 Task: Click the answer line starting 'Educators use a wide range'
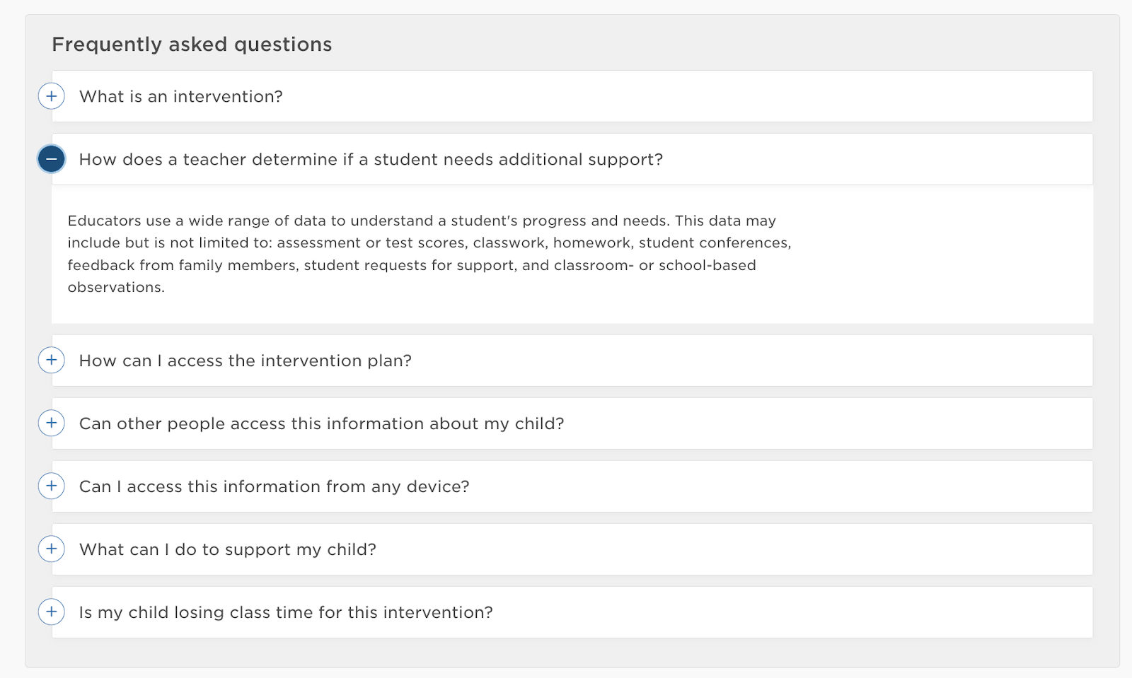(421, 221)
